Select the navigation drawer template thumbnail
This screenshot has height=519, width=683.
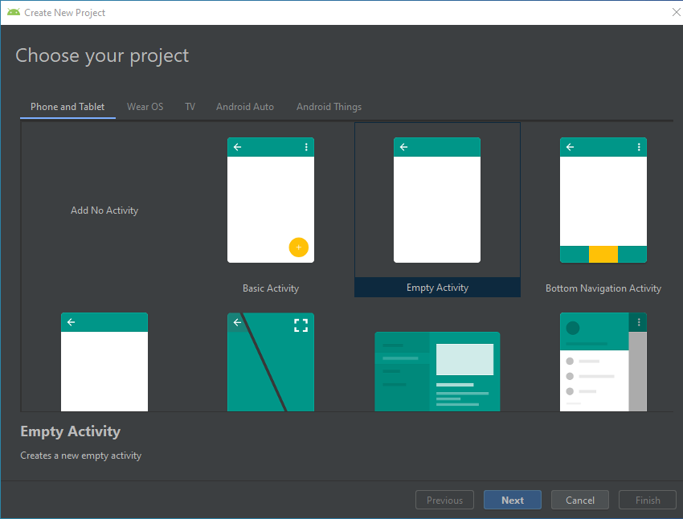pos(603,362)
